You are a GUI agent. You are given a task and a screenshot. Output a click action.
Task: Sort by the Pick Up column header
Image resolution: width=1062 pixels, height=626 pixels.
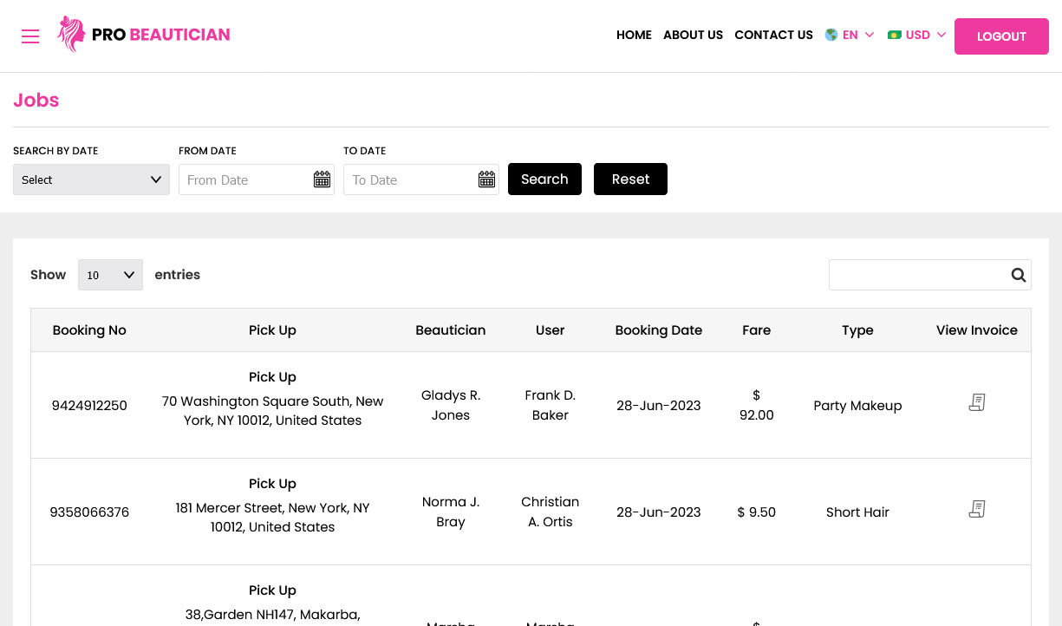pyautogui.click(x=272, y=330)
